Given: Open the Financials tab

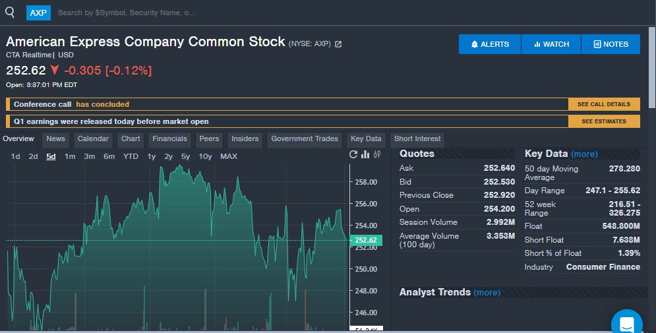Looking at the screenshot, I should (x=169, y=139).
